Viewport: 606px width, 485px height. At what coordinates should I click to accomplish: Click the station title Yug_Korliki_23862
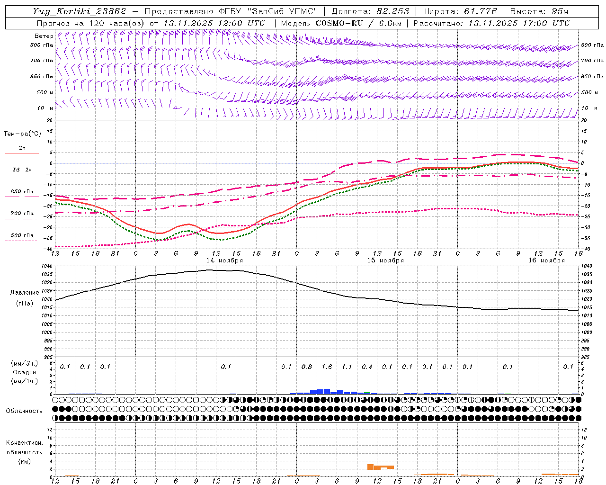pyautogui.click(x=80, y=11)
